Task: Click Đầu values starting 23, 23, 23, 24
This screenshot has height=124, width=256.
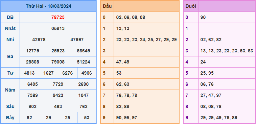Action: click(146, 40)
